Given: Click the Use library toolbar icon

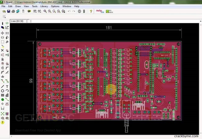Looking at the screenshot, I should [x=29, y=11].
